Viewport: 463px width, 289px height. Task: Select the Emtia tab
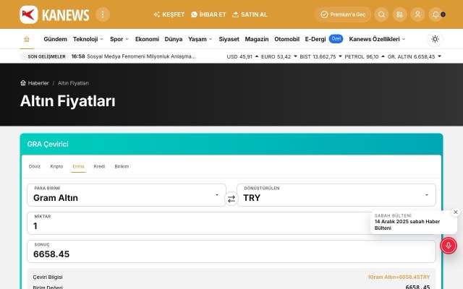pyautogui.click(x=78, y=166)
